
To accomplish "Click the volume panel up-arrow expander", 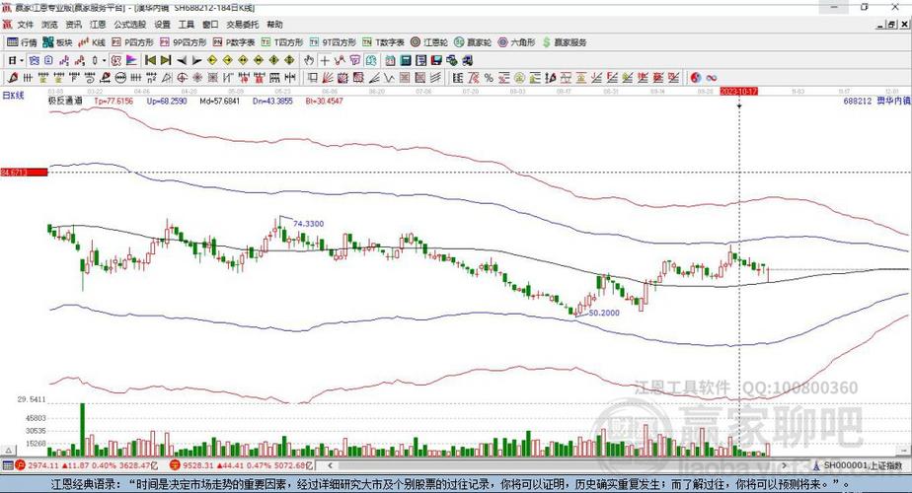I will (8, 451).
